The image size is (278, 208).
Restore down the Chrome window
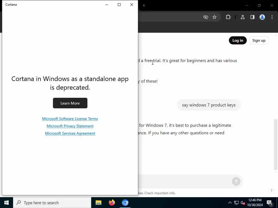click(259, 5)
